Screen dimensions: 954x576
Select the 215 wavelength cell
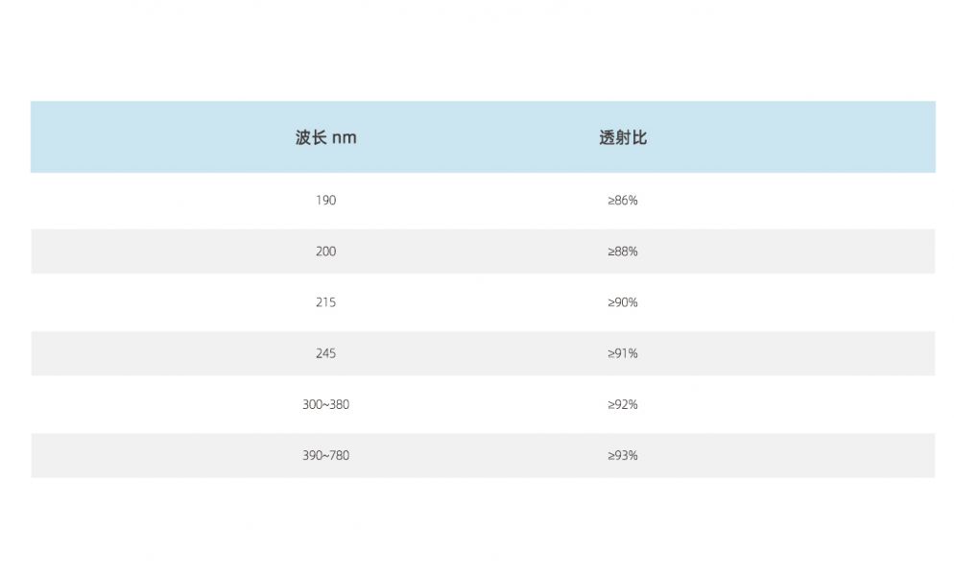tap(325, 302)
